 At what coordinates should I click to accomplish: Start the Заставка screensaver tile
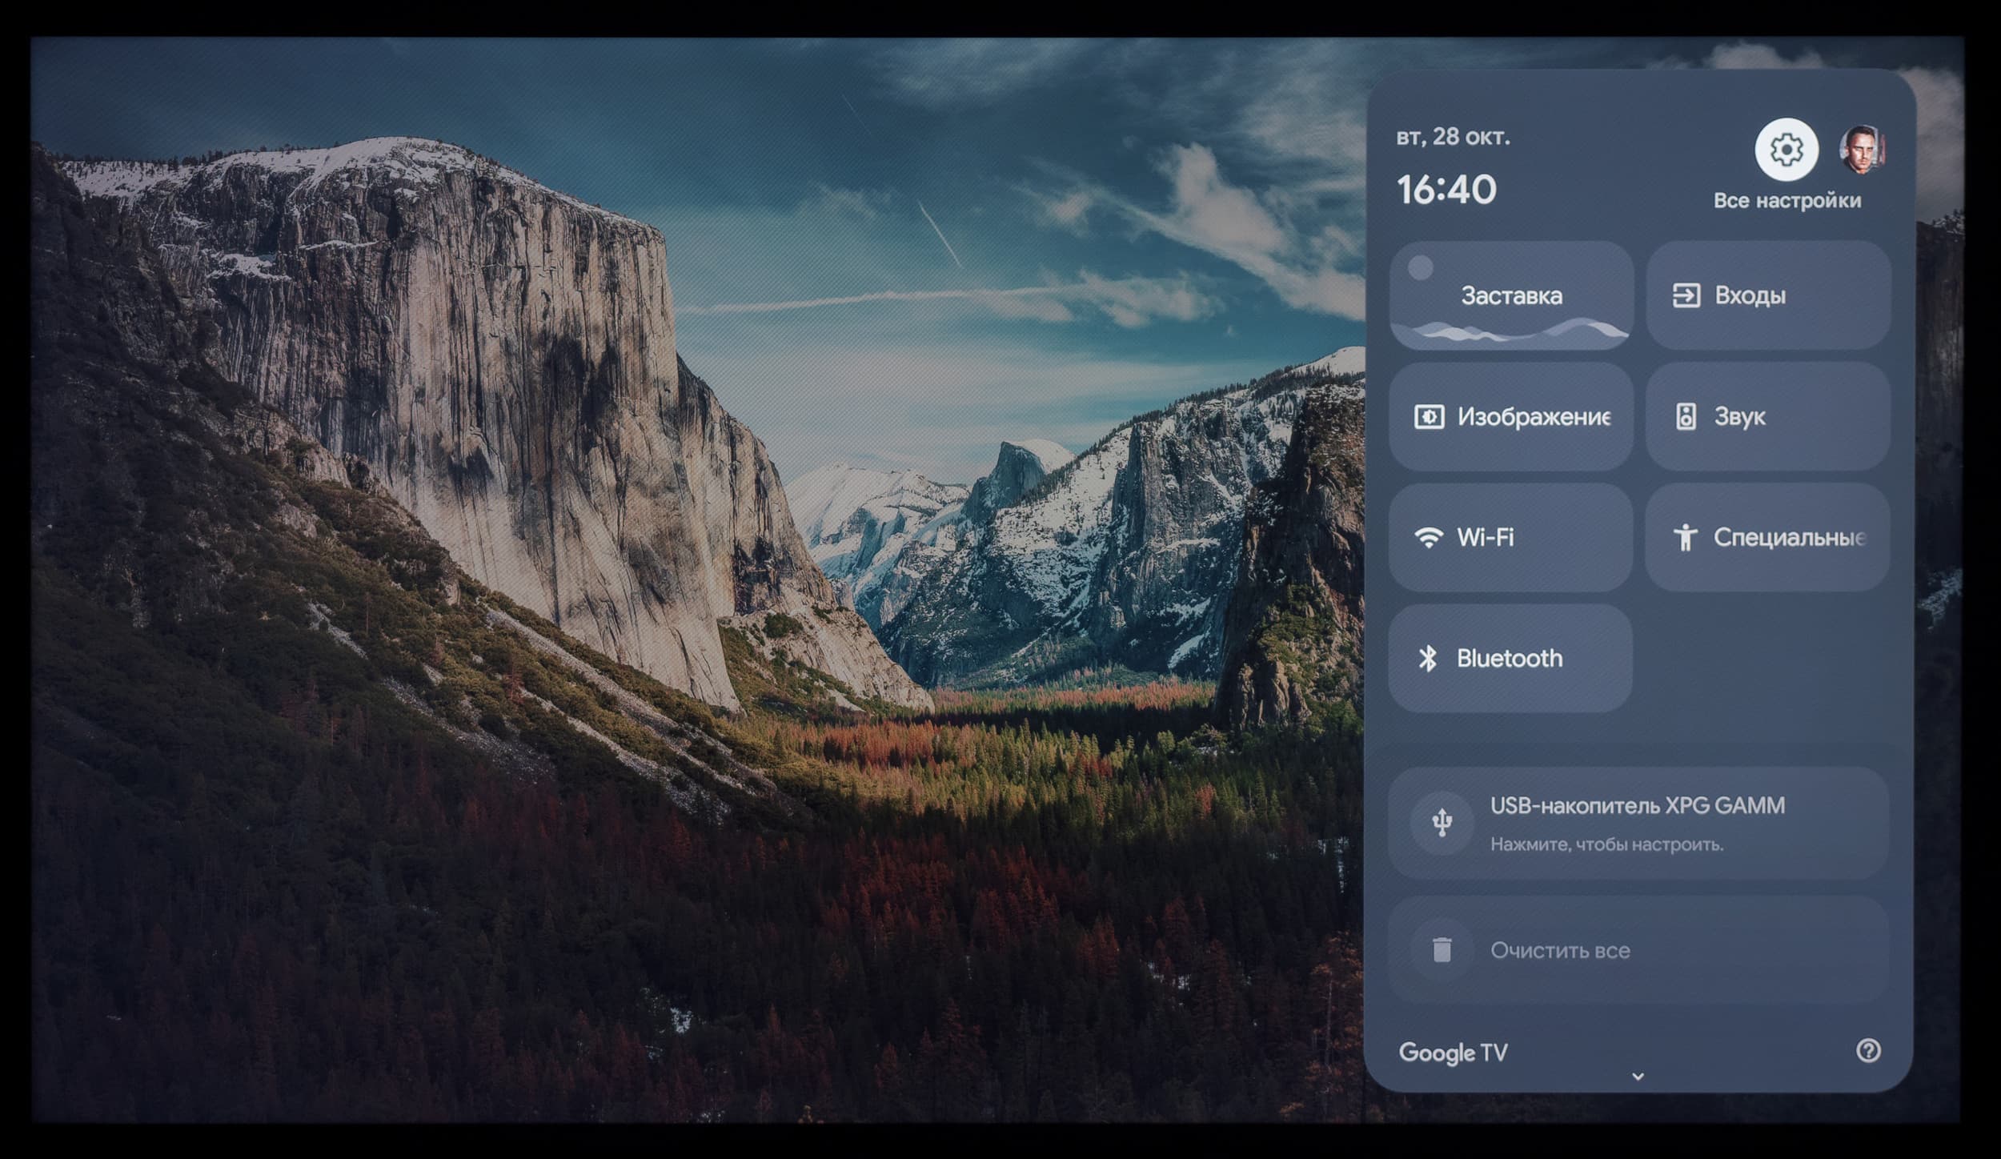tap(1511, 295)
